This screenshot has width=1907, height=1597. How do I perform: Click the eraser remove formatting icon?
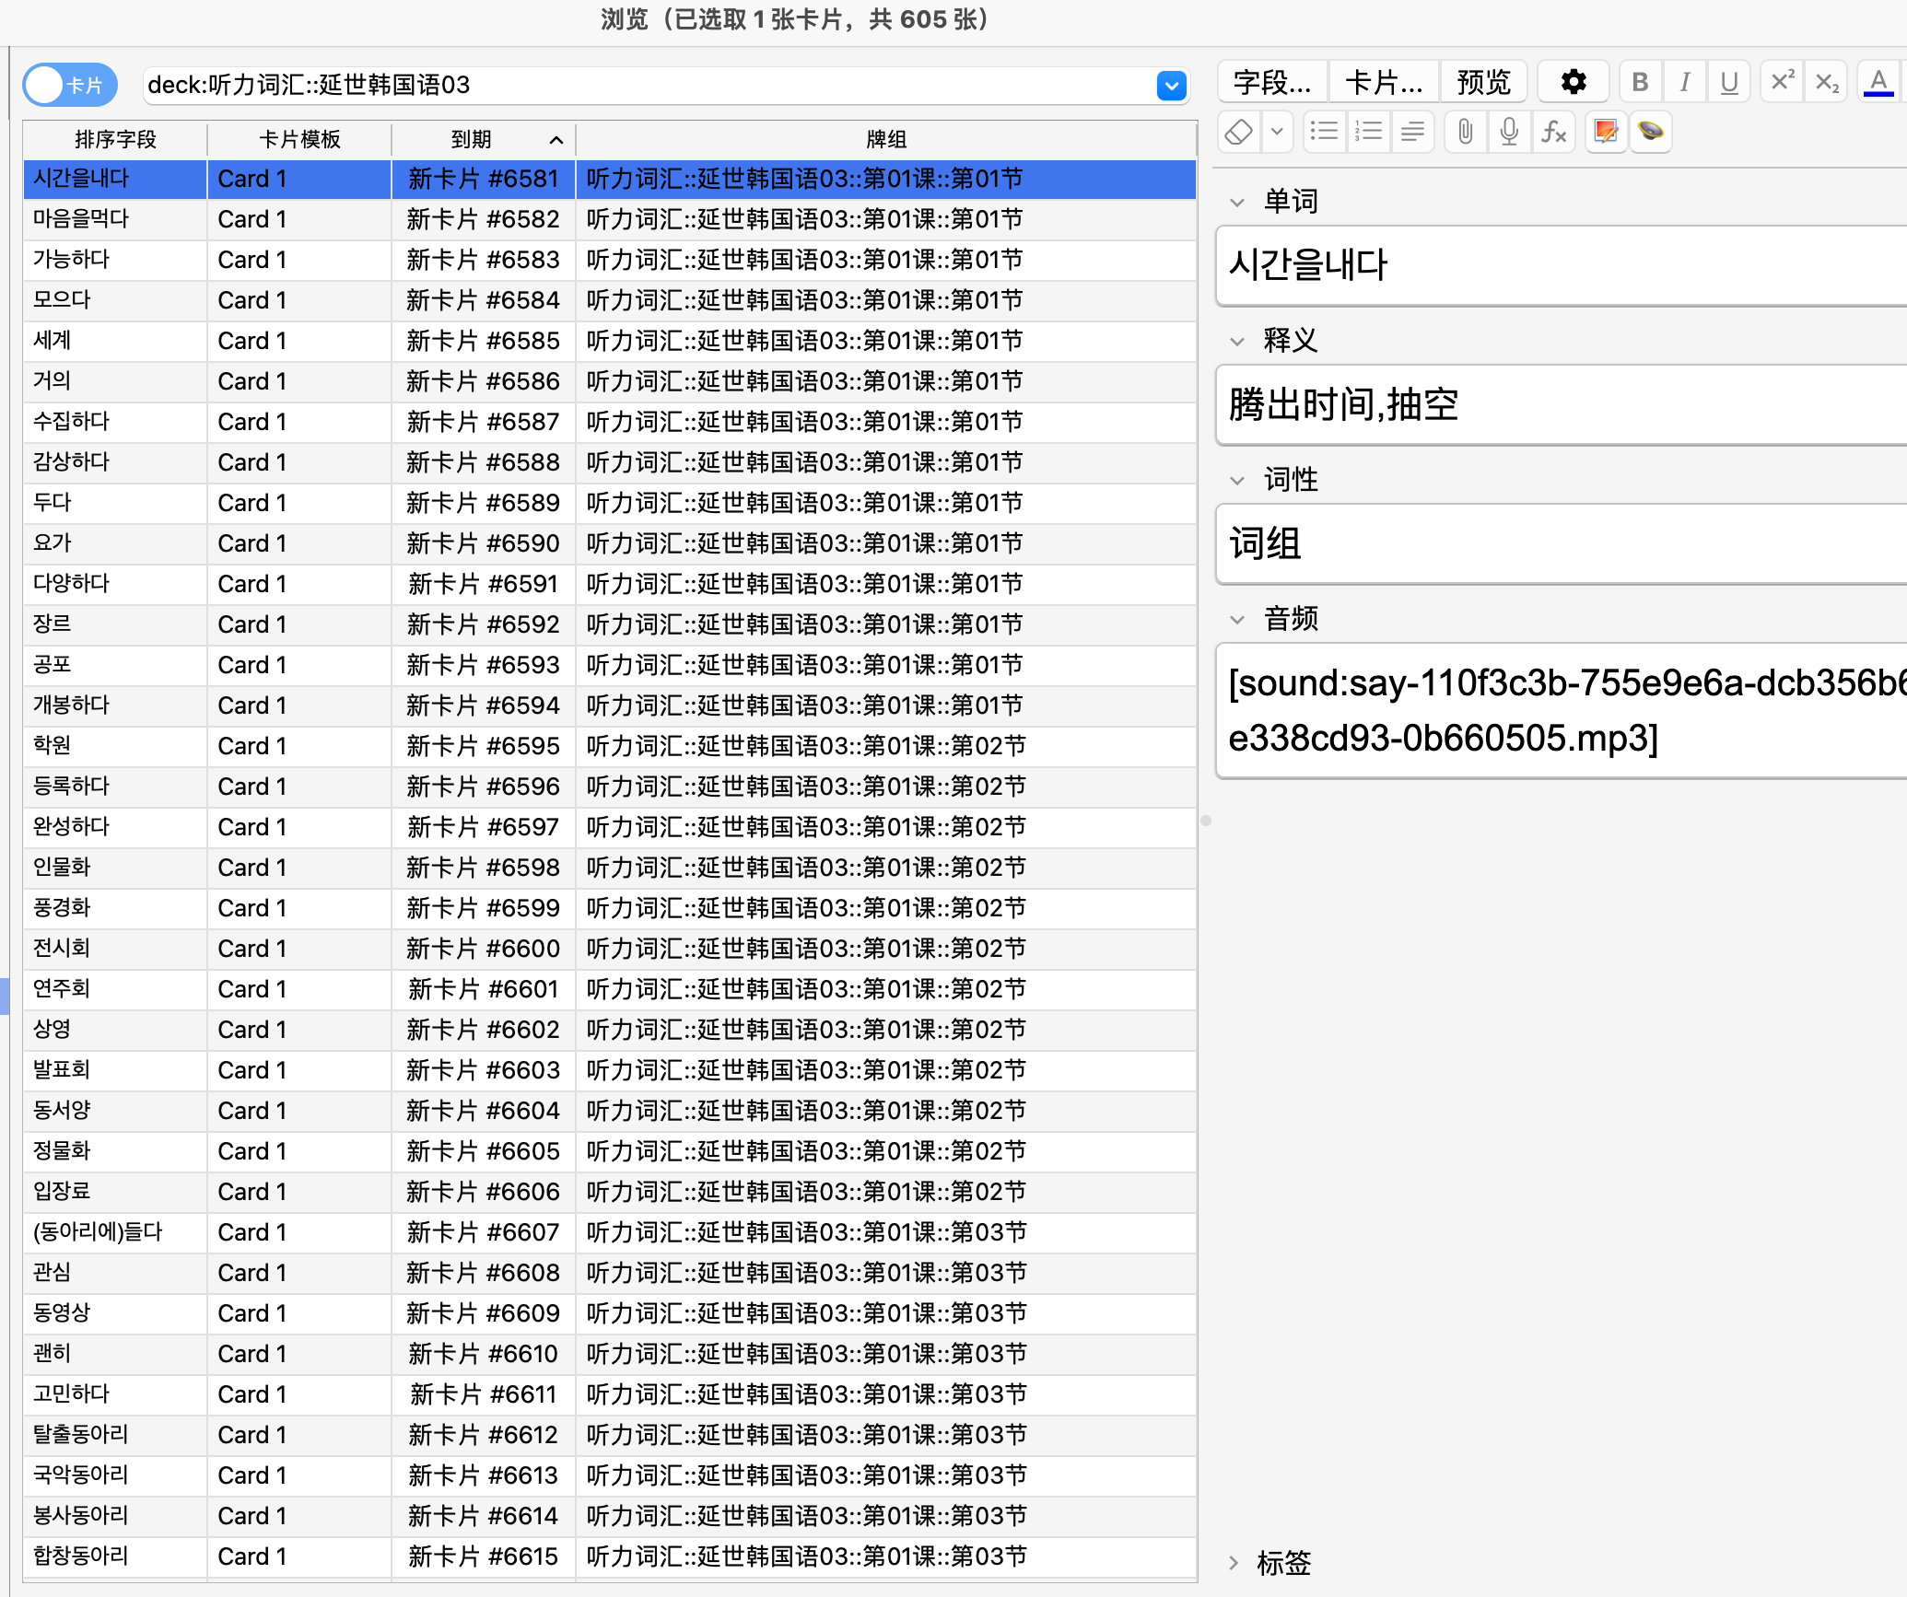(1239, 132)
